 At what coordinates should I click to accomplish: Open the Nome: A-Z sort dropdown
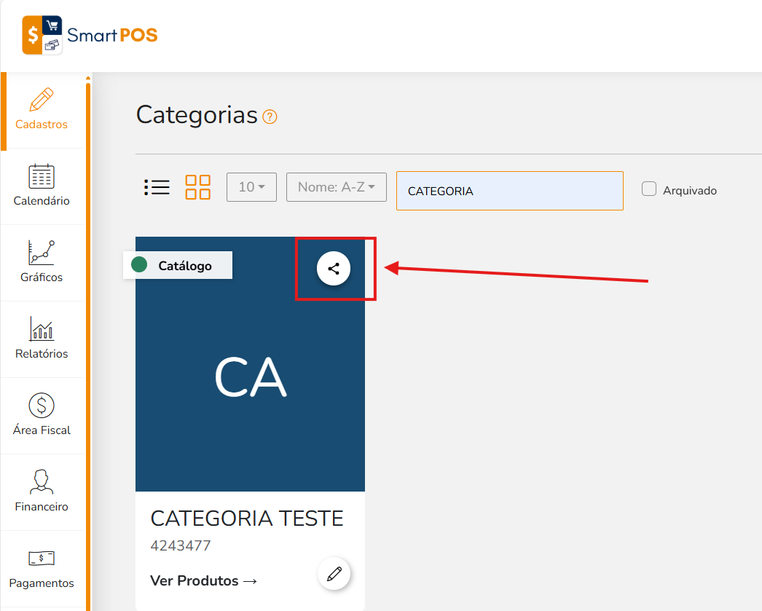pos(337,187)
